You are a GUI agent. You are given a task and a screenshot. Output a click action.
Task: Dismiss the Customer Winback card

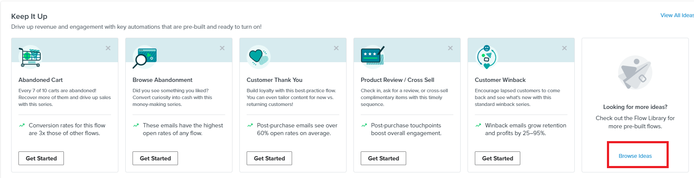coord(564,48)
